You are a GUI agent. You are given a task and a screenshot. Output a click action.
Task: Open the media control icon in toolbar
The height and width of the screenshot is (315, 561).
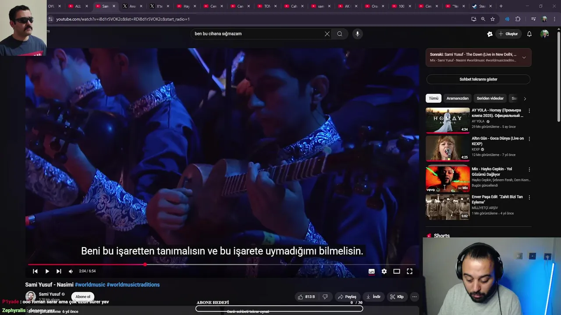point(533,19)
